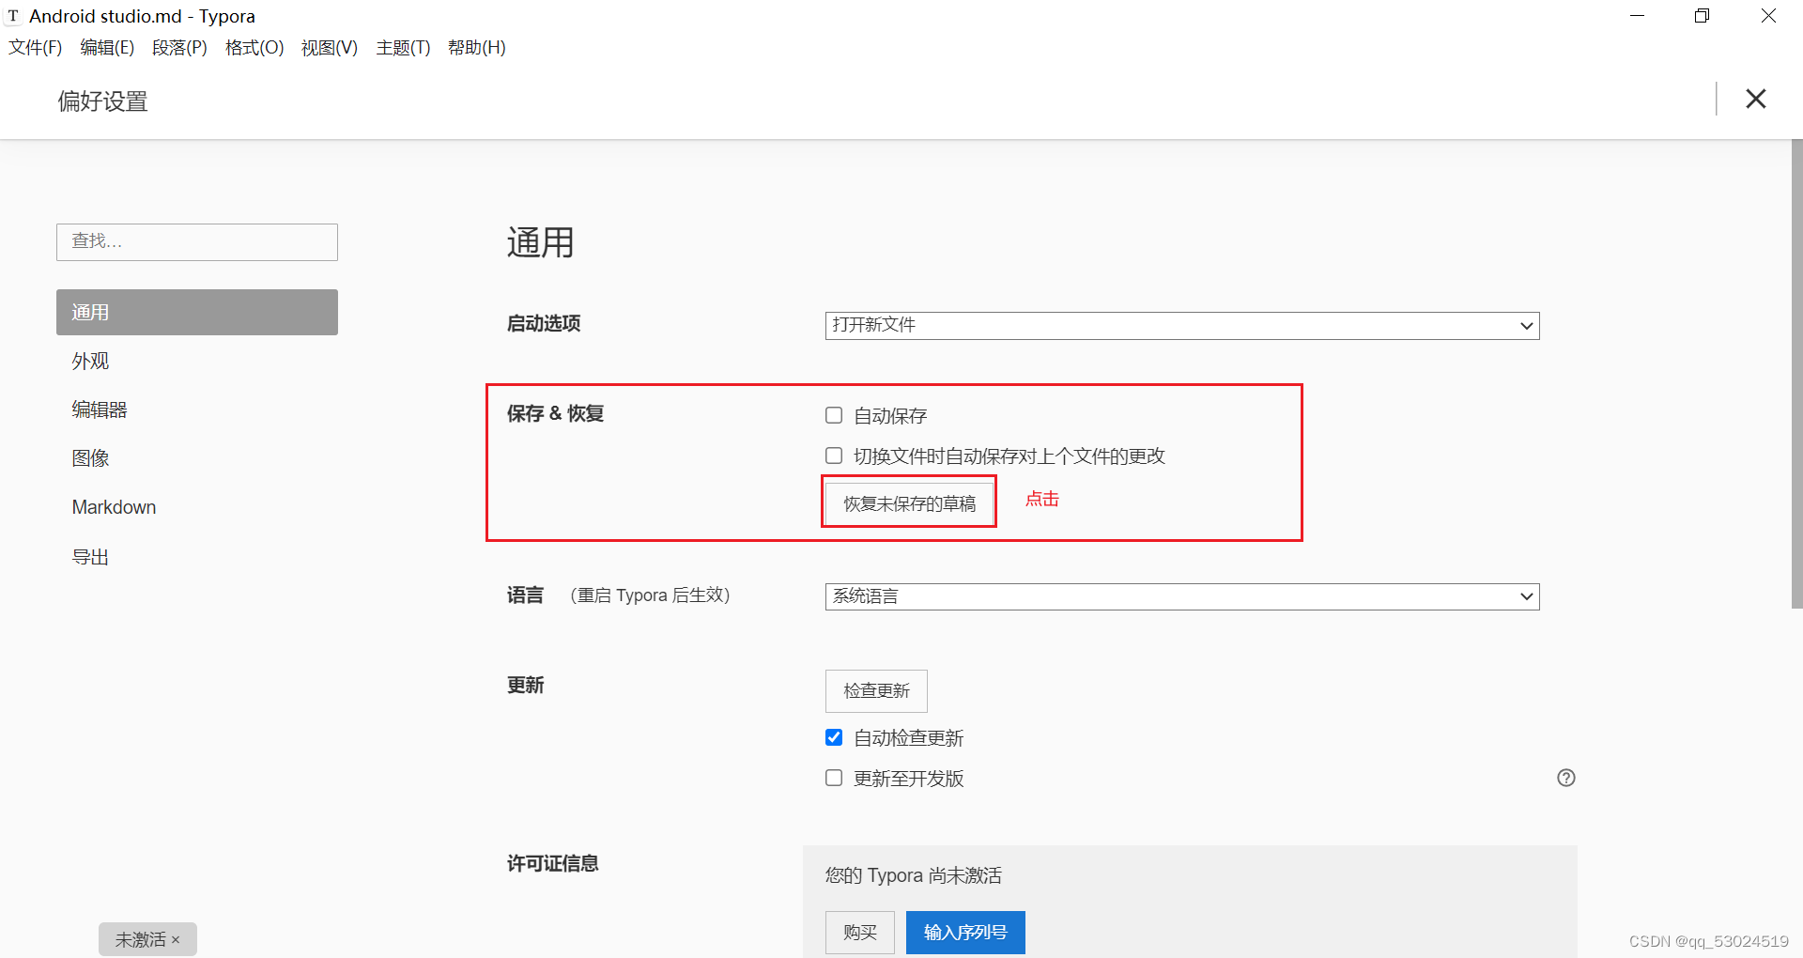
Task: Click the 恢复未保存的草稿 button
Action: tap(909, 503)
